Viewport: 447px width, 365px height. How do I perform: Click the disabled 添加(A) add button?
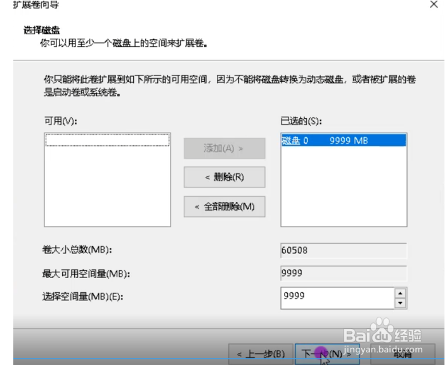pyautogui.click(x=224, y=149)
